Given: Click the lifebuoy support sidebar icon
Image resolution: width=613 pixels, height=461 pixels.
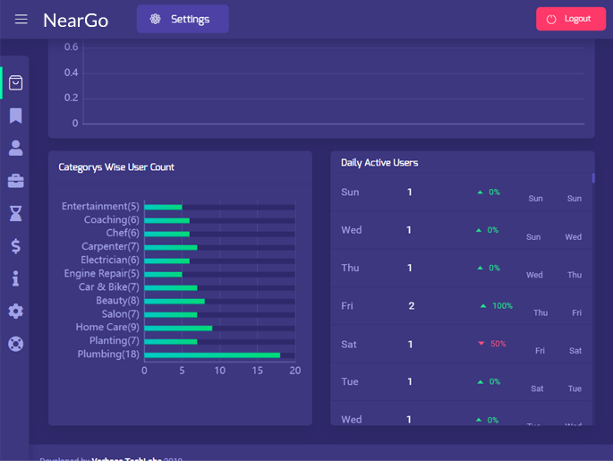Looking at the screenshot, I should click(15, 344).
